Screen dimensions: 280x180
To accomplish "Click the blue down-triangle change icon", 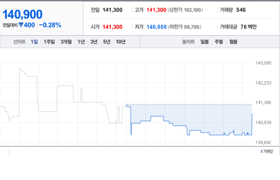I will (21, 25).
